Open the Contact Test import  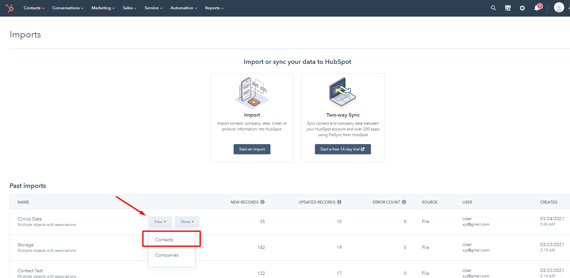[x=30, y=271]
